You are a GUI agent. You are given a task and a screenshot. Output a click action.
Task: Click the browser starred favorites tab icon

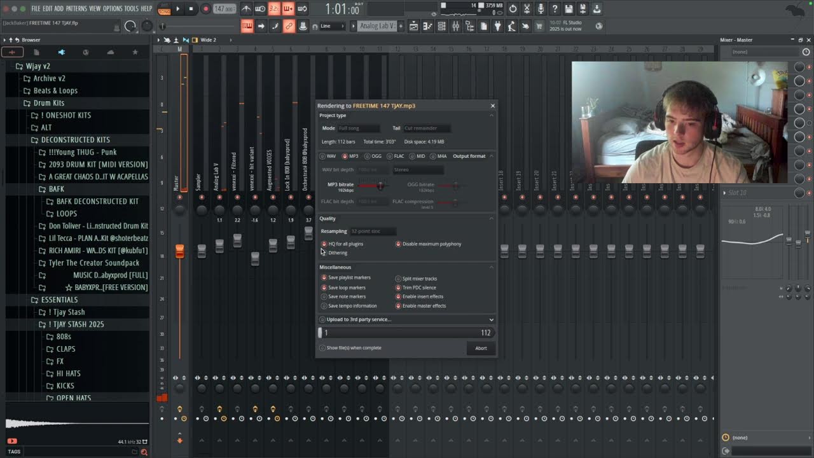point(135,52)
